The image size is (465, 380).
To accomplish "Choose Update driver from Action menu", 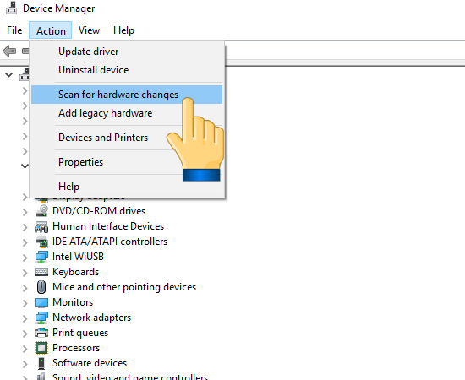I will [x=127, y=52].
